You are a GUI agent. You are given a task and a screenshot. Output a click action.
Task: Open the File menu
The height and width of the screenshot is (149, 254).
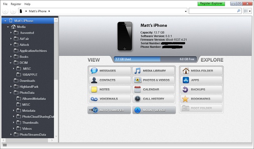tap(5, 4)
